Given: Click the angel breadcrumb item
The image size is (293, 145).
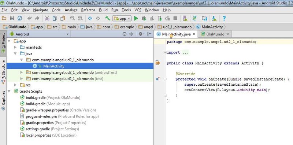Looking at the screenshot, I should [146, 27].
